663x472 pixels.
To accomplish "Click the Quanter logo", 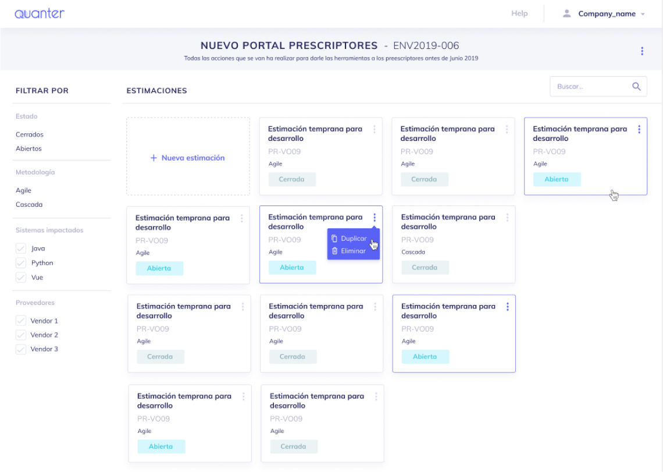I will pyautogui.click(x=40, y=14).
